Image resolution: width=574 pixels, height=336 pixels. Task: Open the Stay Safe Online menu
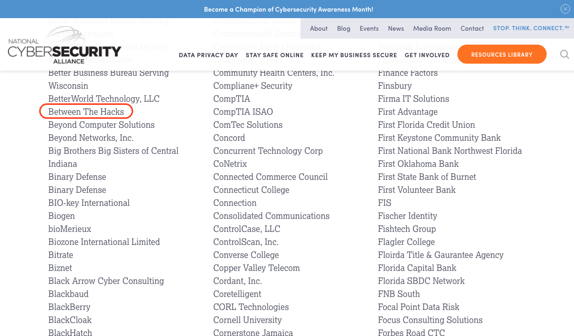[274, 55]
